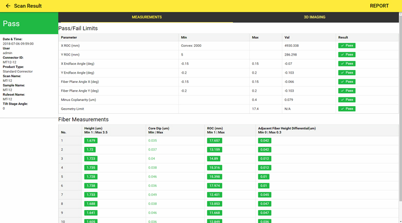This screenshot has height=223, width=402.
Task: Click Pass badge for Geometry Limit row
Action: click(x=346, y=109)
